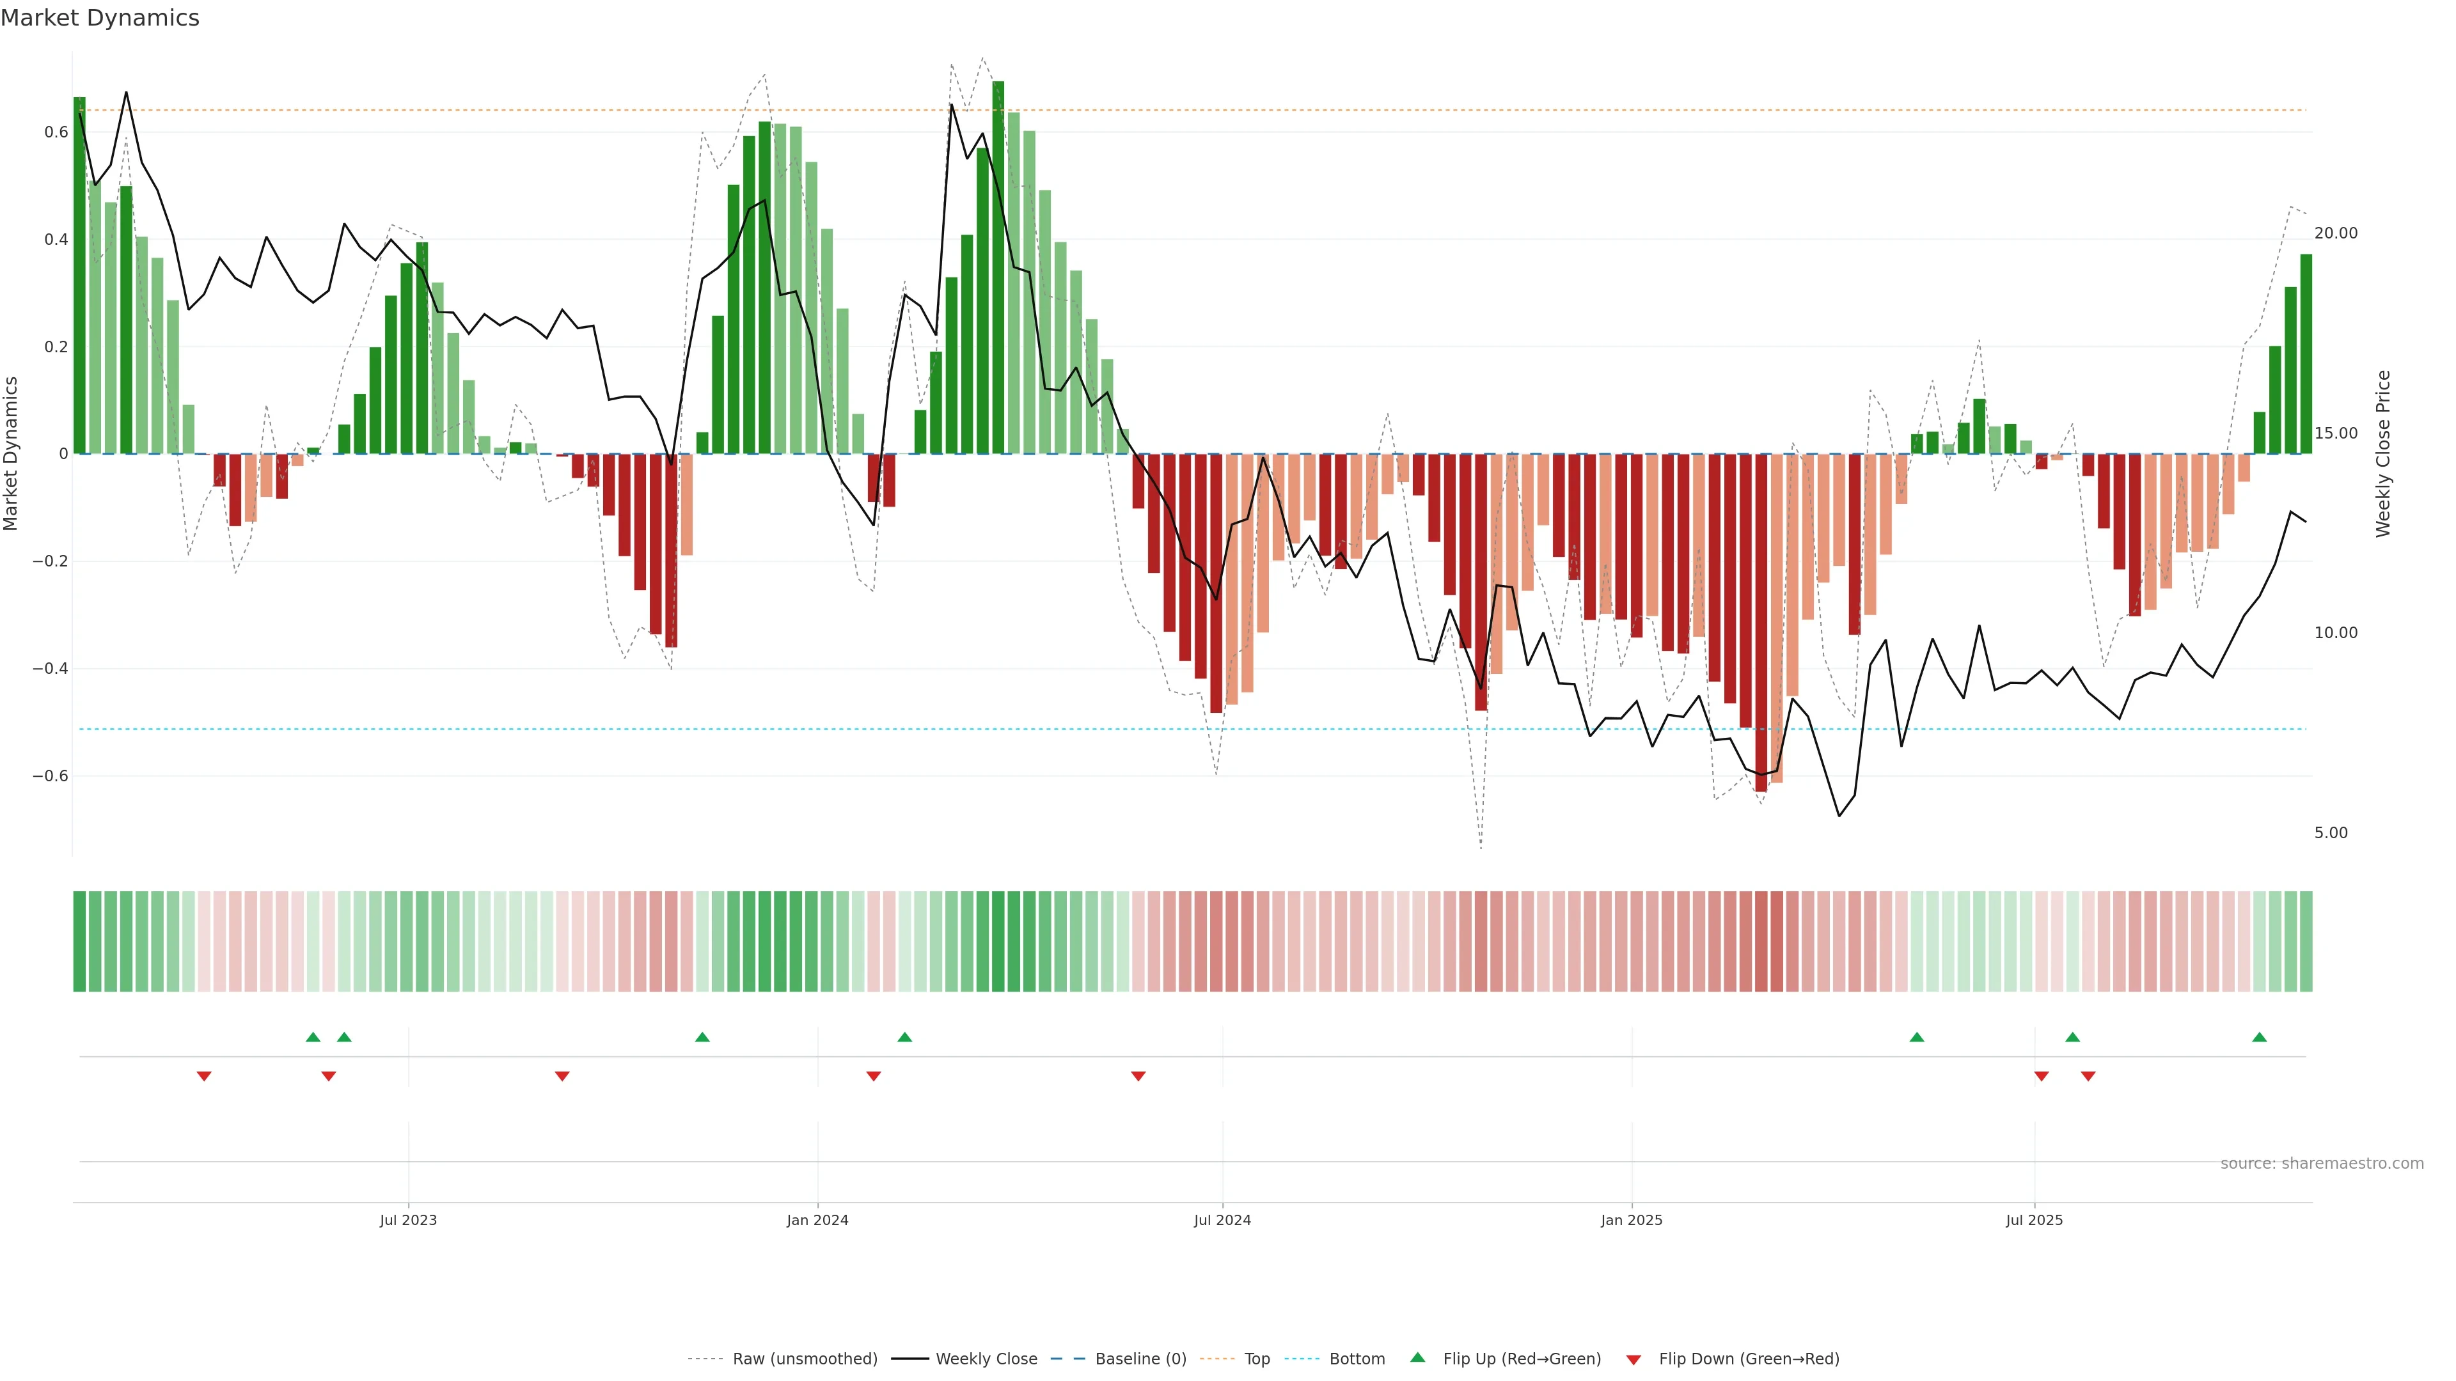Click the leftmost red flip-down triangle marker
Image resolution: width=2456 pixels, height=1381 pixels.
pos(204,1076)
